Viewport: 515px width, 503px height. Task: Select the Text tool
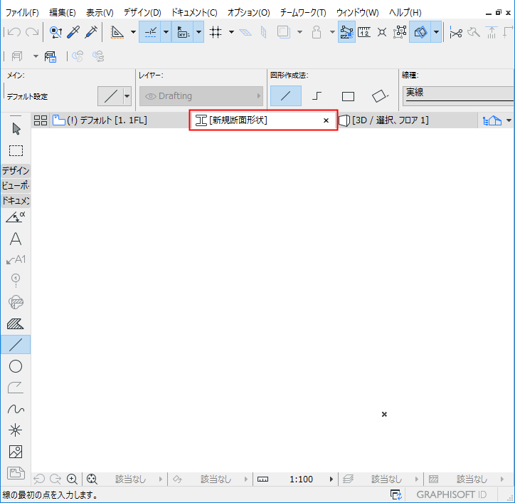click(x=16, y=239)
